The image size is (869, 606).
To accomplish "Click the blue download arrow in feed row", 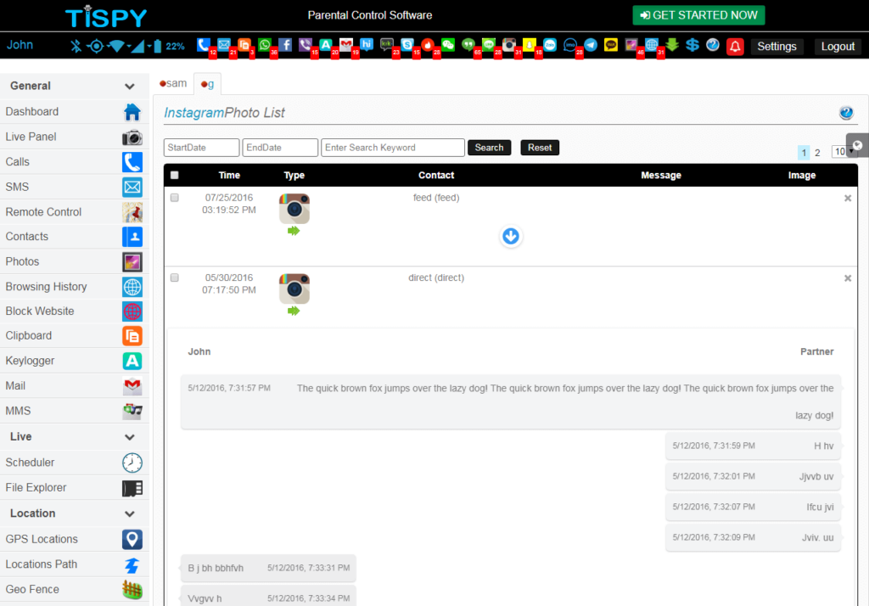I will click(510, 236).
